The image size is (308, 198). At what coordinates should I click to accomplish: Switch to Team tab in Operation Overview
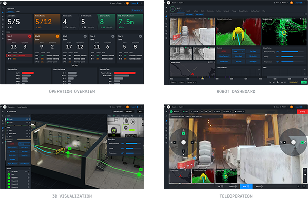pos(17,12)
